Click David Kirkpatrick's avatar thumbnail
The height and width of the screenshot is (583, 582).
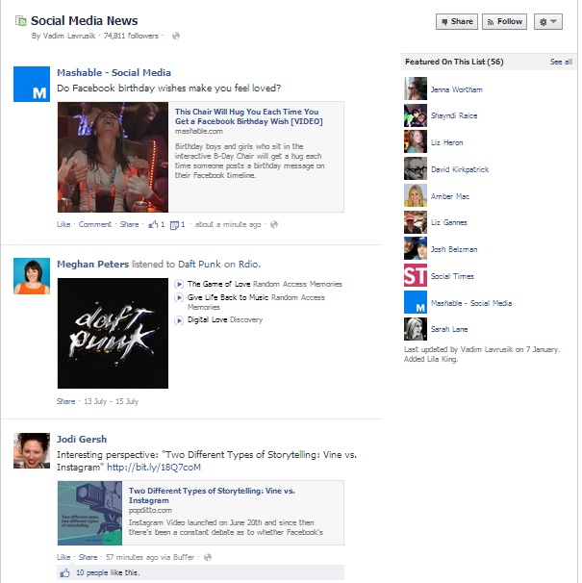pyautogui.click(x=416, y=168)
